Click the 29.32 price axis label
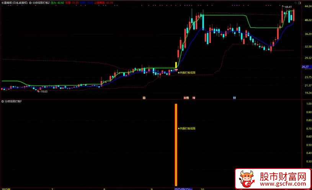The height and width of the screenshot is (190, 312). tap(308, 58)
